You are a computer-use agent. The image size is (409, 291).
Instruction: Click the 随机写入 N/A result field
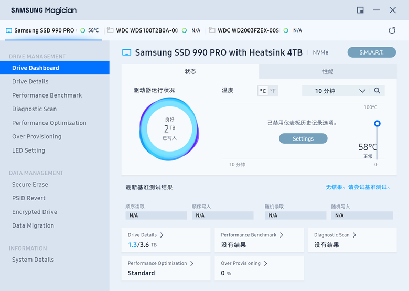[x=362, y=215]
